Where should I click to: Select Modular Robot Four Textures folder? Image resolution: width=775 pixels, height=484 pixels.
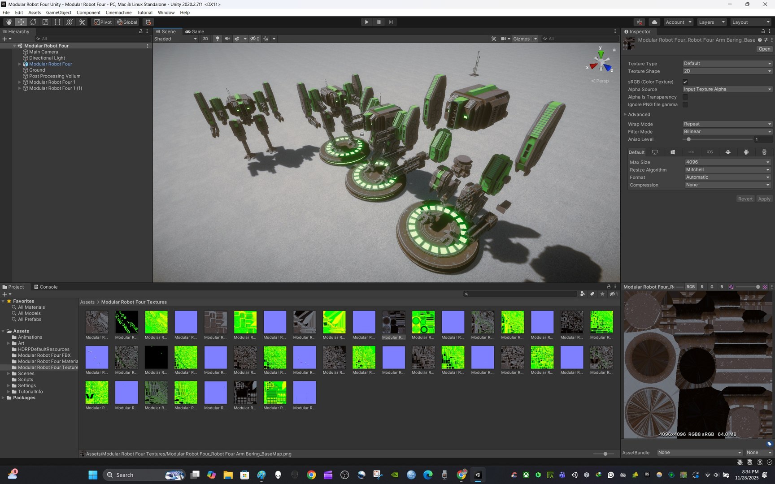pos(48,367)
